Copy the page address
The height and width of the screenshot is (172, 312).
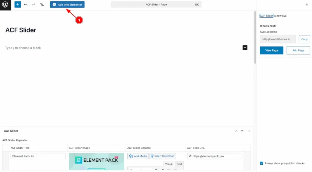304,39
